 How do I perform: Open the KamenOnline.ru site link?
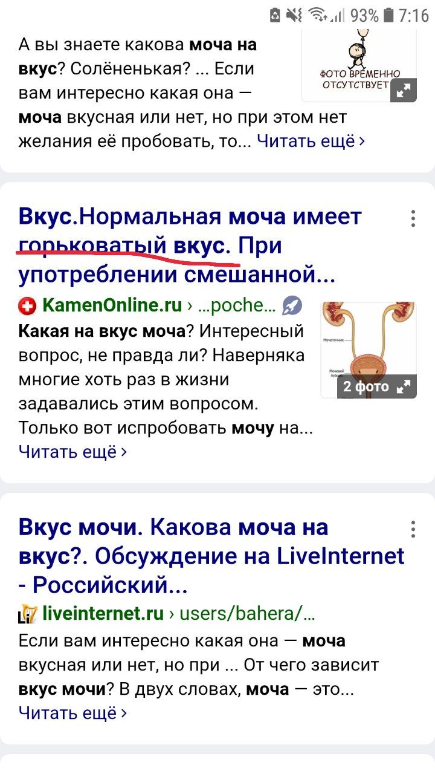pos(112,306)
